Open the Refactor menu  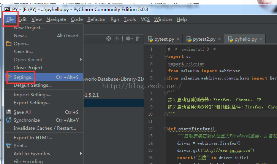point(97,19)
